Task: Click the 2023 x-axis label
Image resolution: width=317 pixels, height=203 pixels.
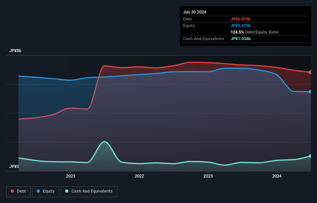Action: (x=208, y=176)
